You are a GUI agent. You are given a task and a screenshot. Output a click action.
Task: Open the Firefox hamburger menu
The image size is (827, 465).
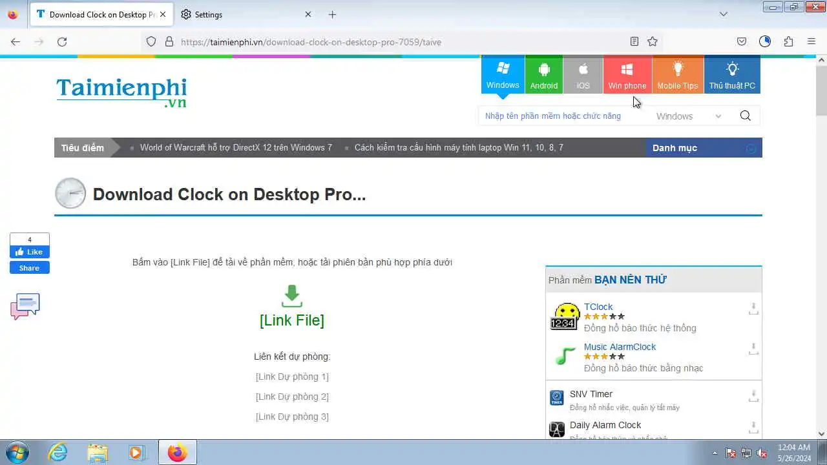pyautogui.click(x=811, y=42)
